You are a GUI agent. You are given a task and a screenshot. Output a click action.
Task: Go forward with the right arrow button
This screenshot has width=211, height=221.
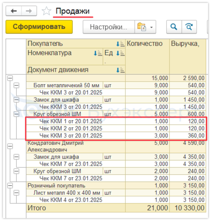[x=29, y=11]
